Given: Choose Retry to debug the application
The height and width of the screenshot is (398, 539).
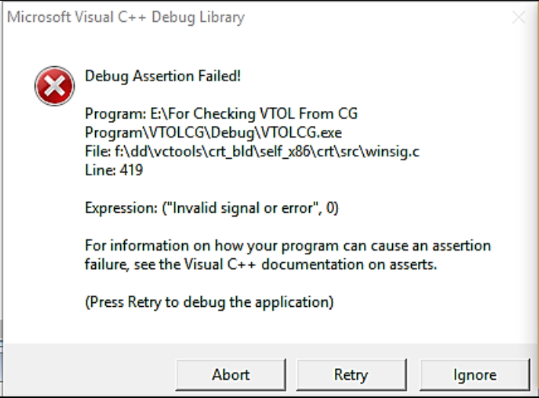Looking at the screenshot, I should click(x=350, y=375).
